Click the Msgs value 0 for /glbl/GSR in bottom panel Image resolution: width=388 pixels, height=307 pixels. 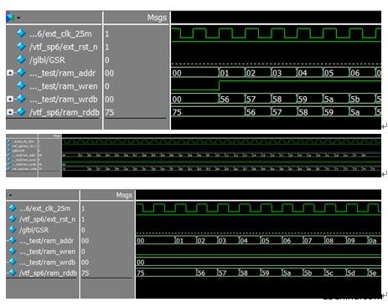pyautogui.click(x=83, y=230)
